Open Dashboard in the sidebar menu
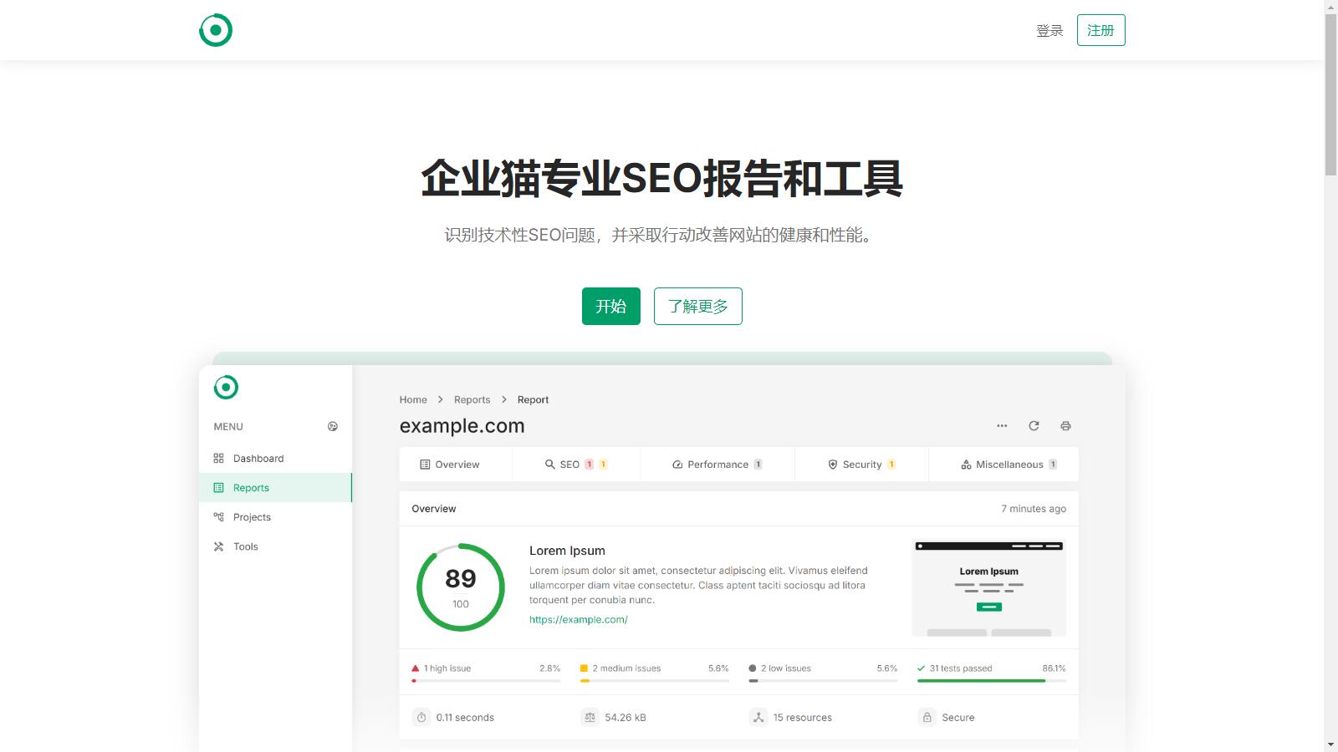 coord(258,459)
